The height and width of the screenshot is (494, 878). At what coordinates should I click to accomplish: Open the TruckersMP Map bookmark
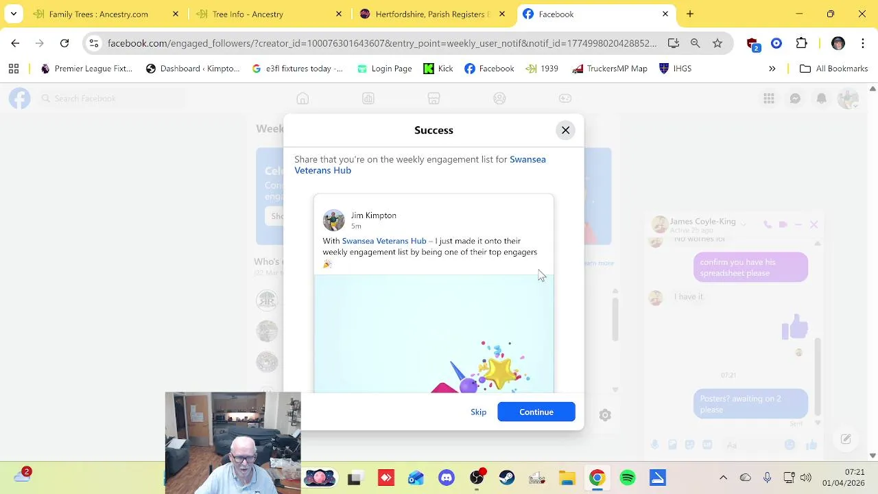(x=609, y=69)
